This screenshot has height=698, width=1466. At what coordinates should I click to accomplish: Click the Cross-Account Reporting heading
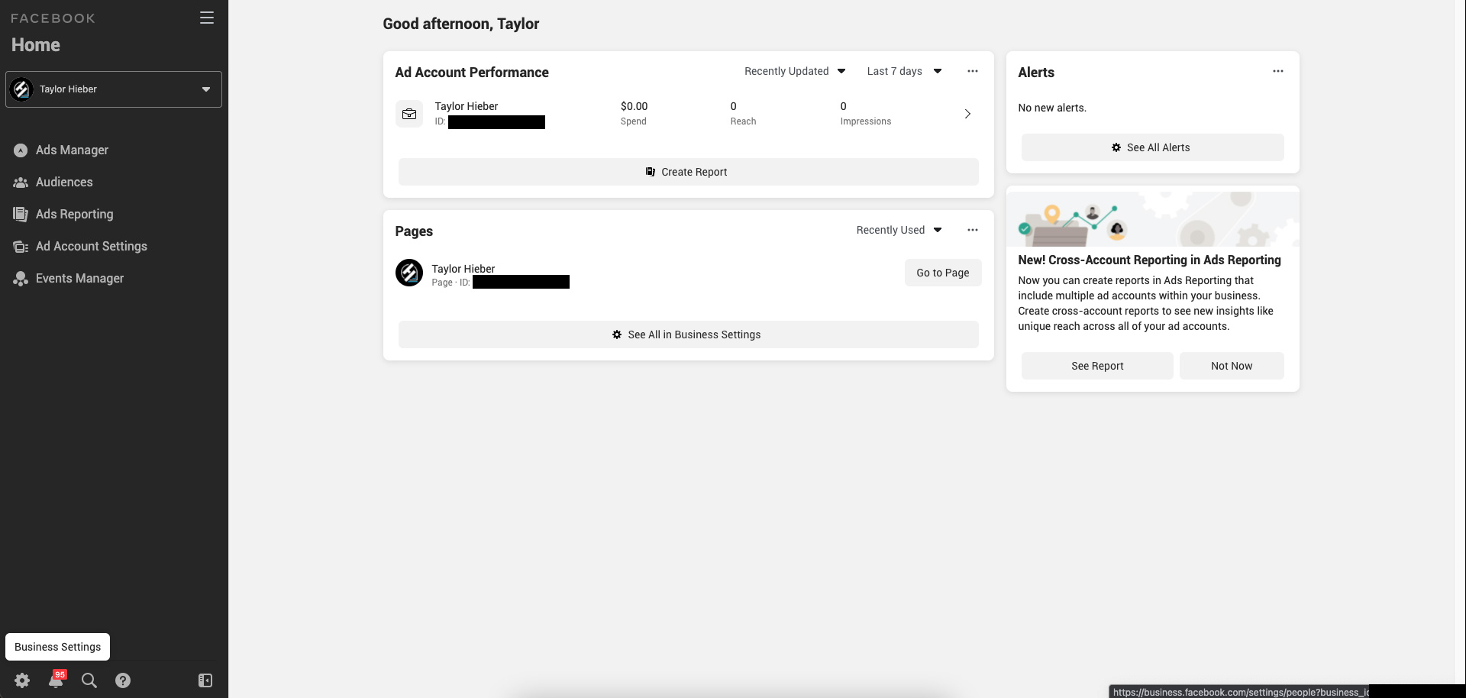coord(1149,260)
